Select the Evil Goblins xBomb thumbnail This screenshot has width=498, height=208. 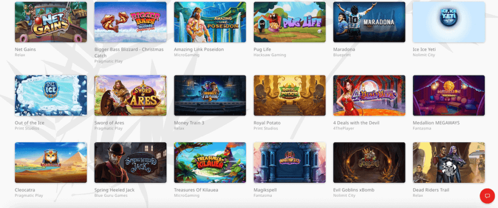click(369, 163)
